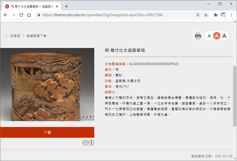
Task: Click the red 下載 download button
Action: tap(47, 132)
